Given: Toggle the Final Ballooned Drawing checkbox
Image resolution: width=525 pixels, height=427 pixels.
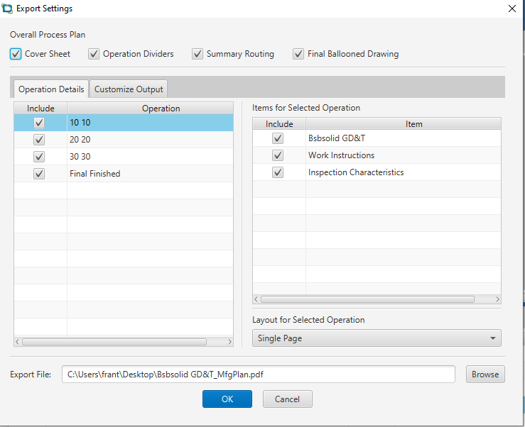Looking at the screenshot, I should 298,54.
